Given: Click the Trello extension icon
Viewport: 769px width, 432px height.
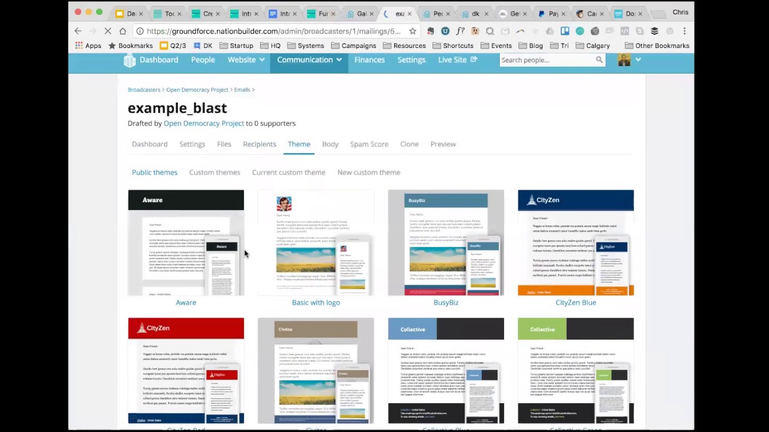Looking at the screenshot, I should [x=565, y=31].
